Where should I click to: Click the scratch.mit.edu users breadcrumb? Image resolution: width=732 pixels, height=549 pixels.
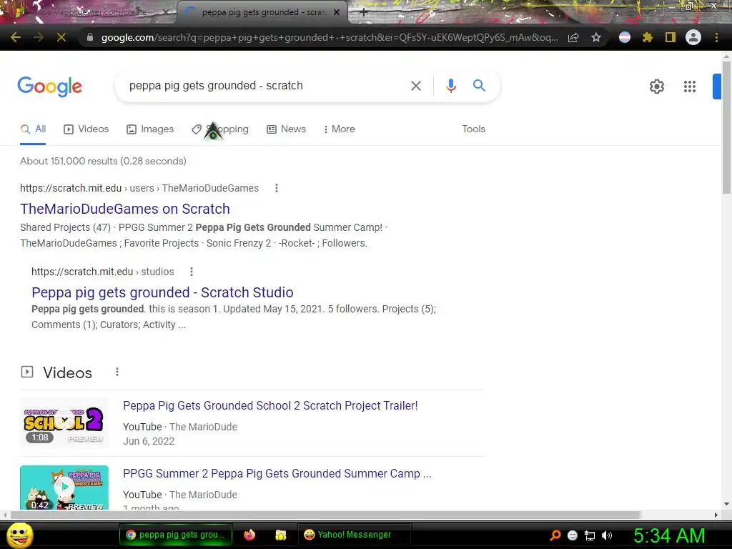[x=139, y=188]
